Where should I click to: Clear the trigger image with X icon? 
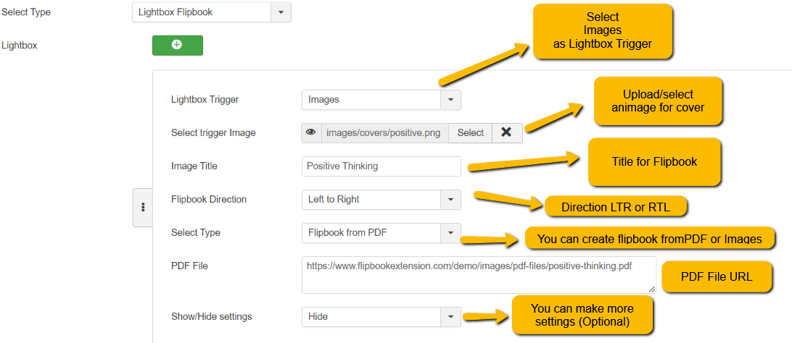click(x=506, y=132)
